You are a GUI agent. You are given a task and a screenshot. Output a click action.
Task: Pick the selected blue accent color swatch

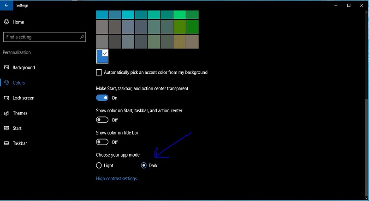point(102,56)
